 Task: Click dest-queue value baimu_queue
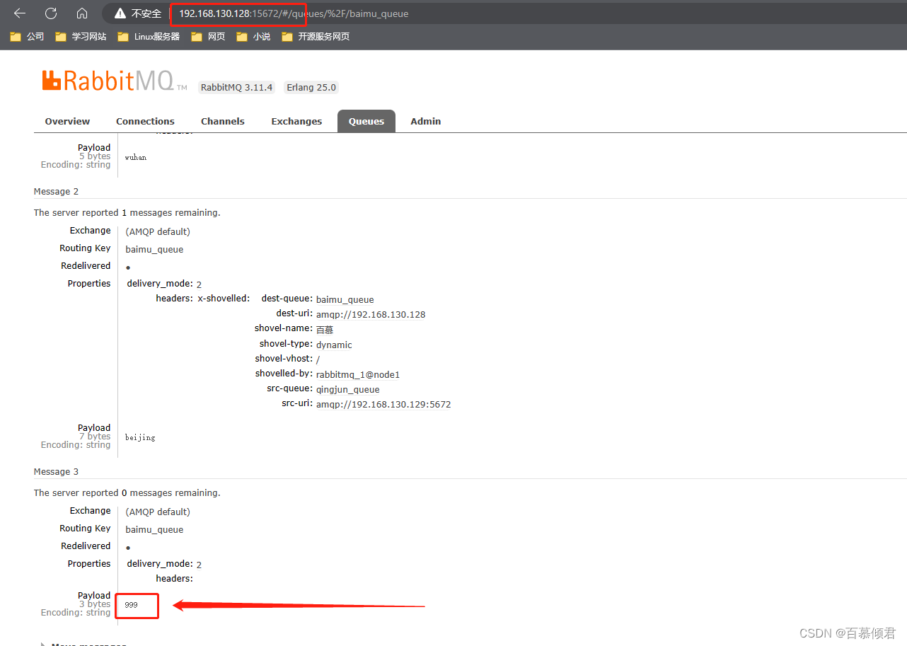tap(345, 300)
